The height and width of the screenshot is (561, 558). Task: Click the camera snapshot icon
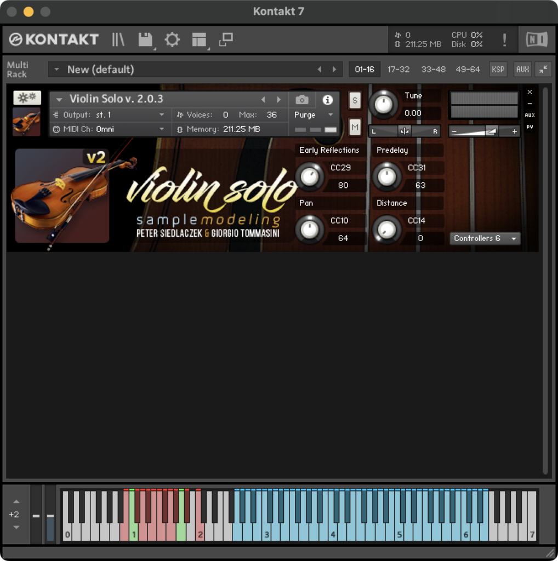pos(301,100)
